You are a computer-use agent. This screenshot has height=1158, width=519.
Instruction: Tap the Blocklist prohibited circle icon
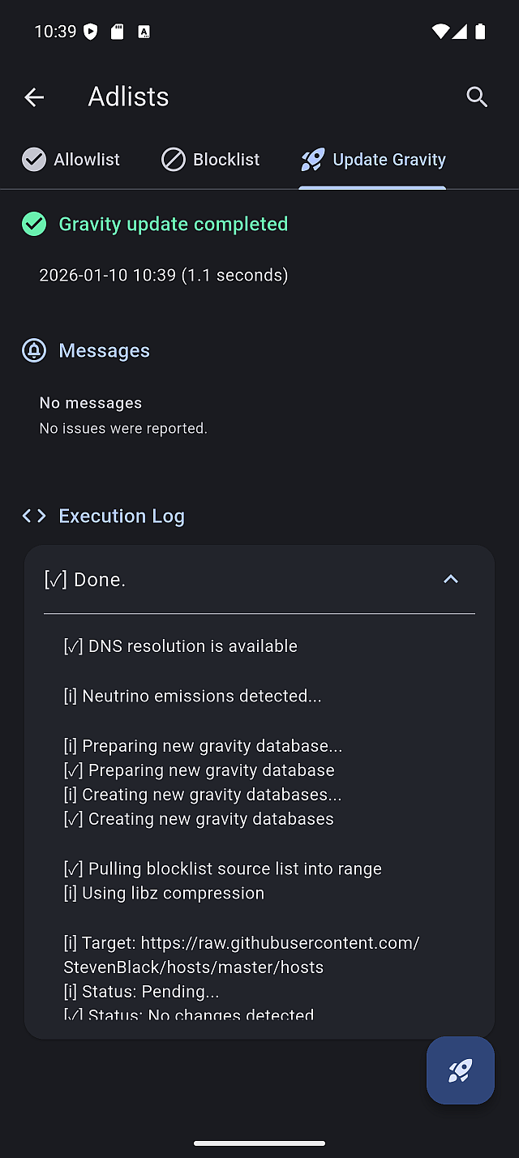point(174,160)
